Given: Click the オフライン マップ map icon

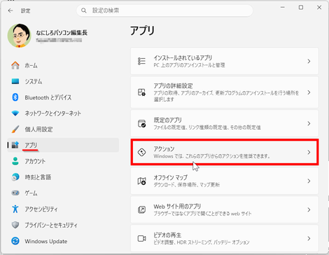Looking at the screenshot, I should click(141, 181).
